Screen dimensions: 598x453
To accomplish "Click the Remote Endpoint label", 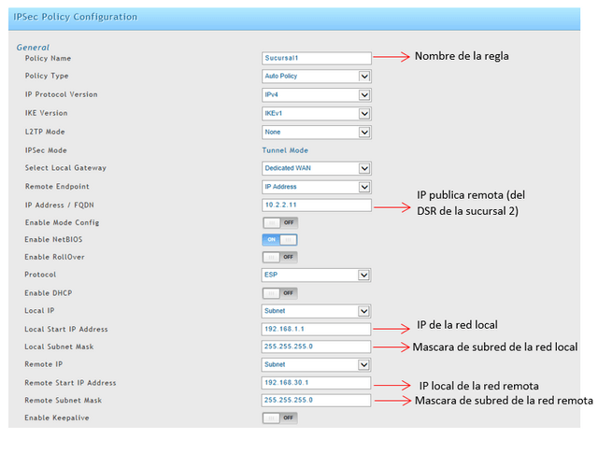I will [57, 187].
